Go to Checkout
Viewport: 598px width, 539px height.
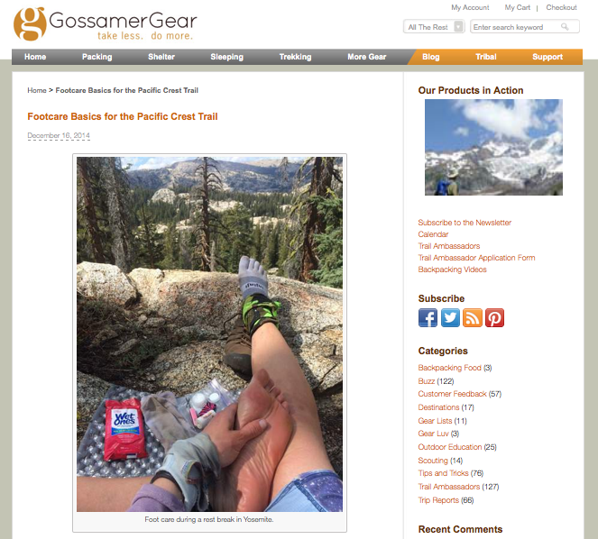point(561,7)
